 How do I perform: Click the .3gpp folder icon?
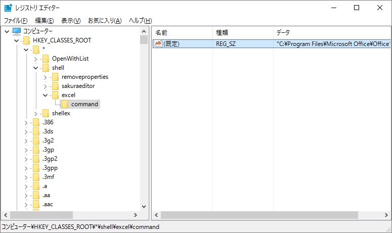36,168
